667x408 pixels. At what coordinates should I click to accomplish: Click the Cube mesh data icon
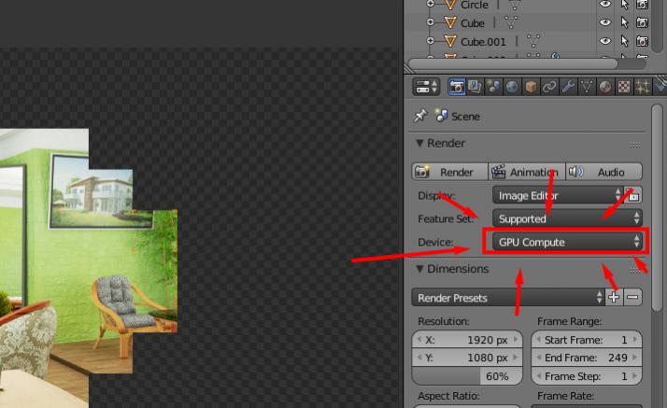pos(511,22)
